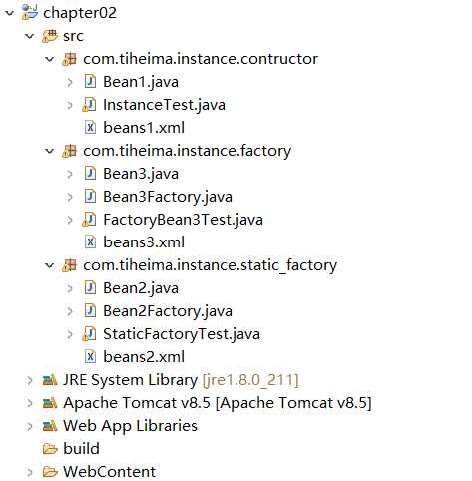Expand the Bean2Factory.java node
The width and height of the screenshot is (472, 481).
(x=70, y=311)
